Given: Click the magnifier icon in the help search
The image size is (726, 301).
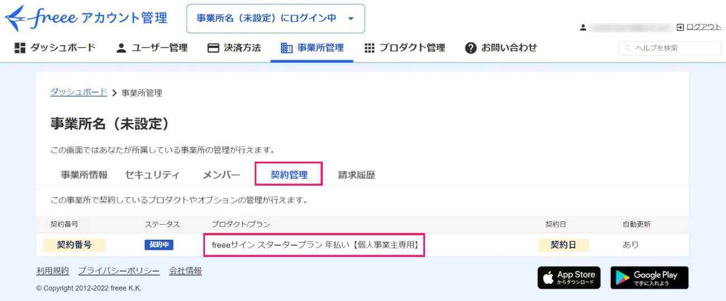Looking at the screenshot, I should 628,48.
